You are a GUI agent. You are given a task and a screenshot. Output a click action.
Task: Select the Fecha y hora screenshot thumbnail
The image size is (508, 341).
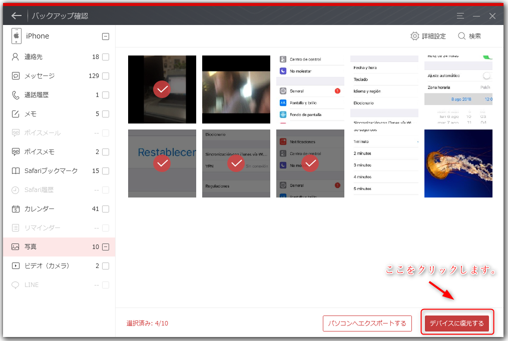pos(384,89)
